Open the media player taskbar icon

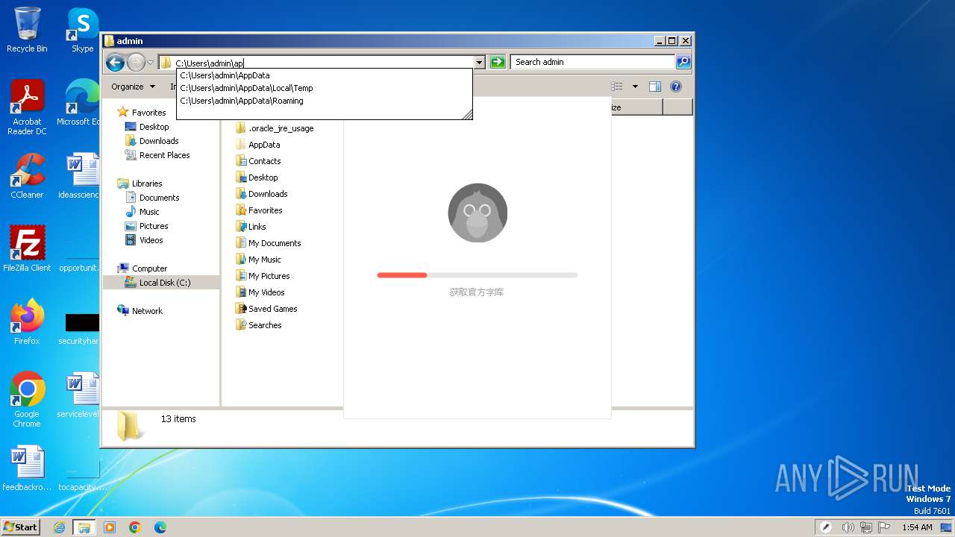pos(110,527)
